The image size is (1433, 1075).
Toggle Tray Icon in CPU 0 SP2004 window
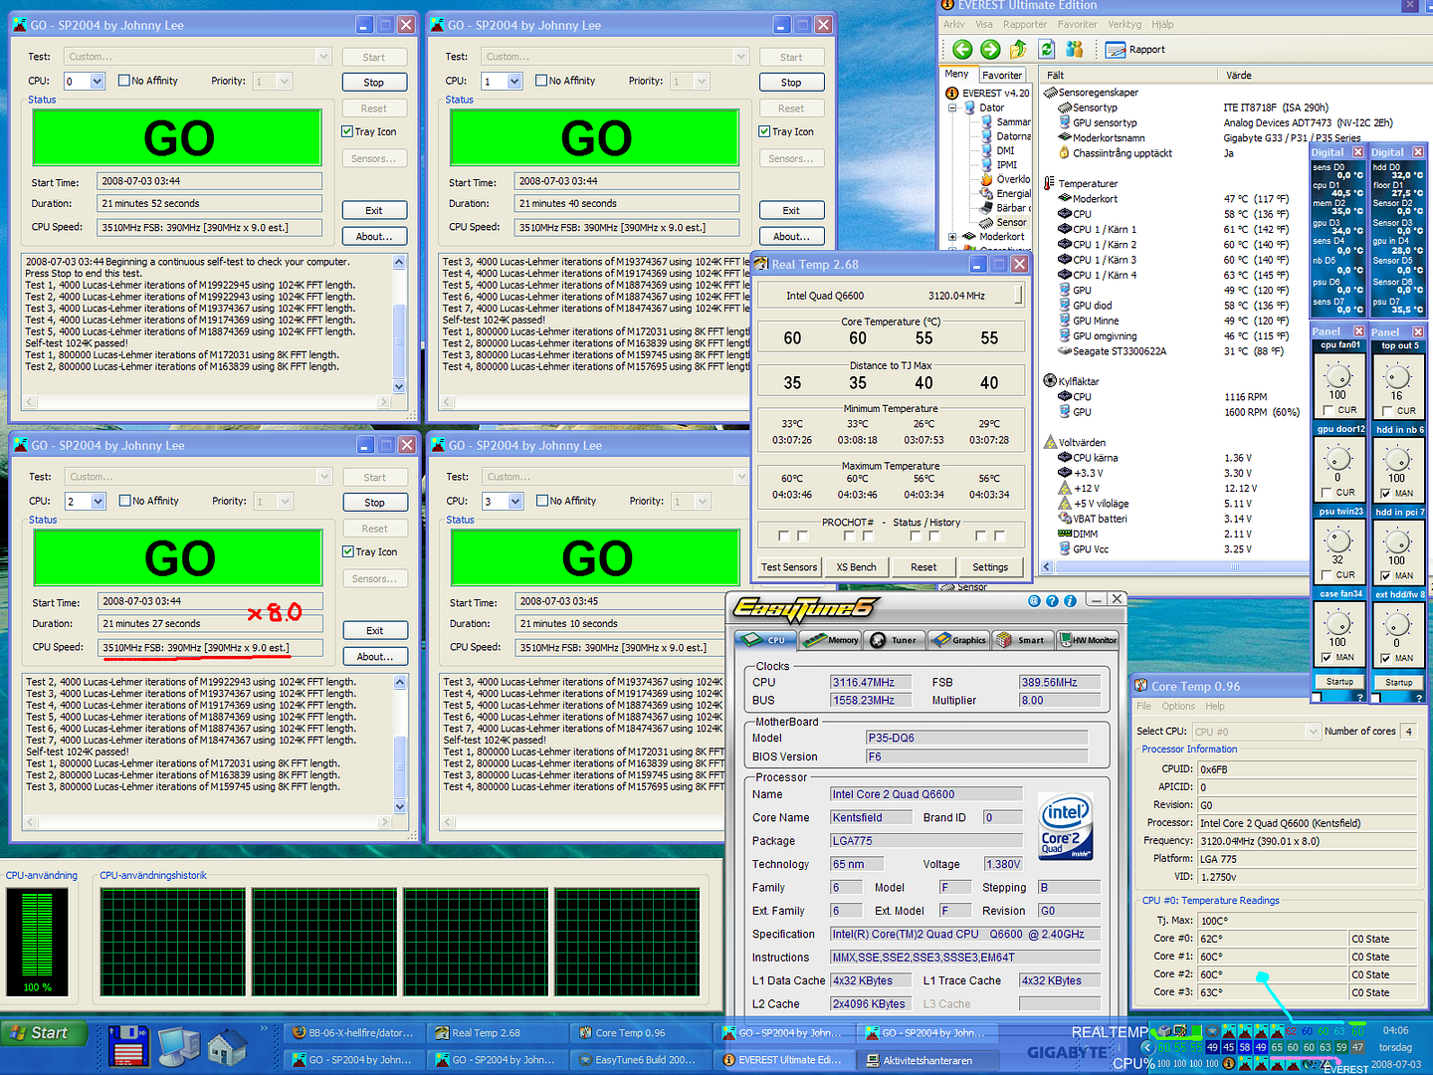(x=347, y=131)
